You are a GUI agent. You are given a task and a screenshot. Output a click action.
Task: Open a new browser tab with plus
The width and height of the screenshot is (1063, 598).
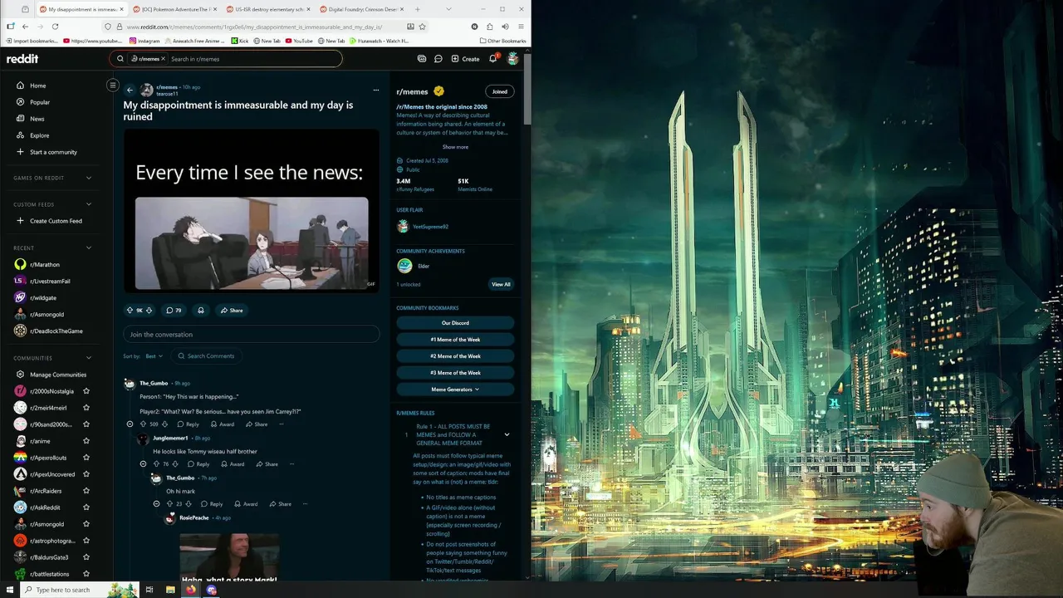click(417, 9)
